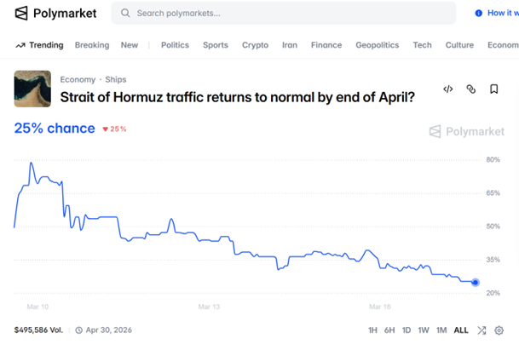
Task: Copy the market link icon
Action: click(x=471, y=89)
